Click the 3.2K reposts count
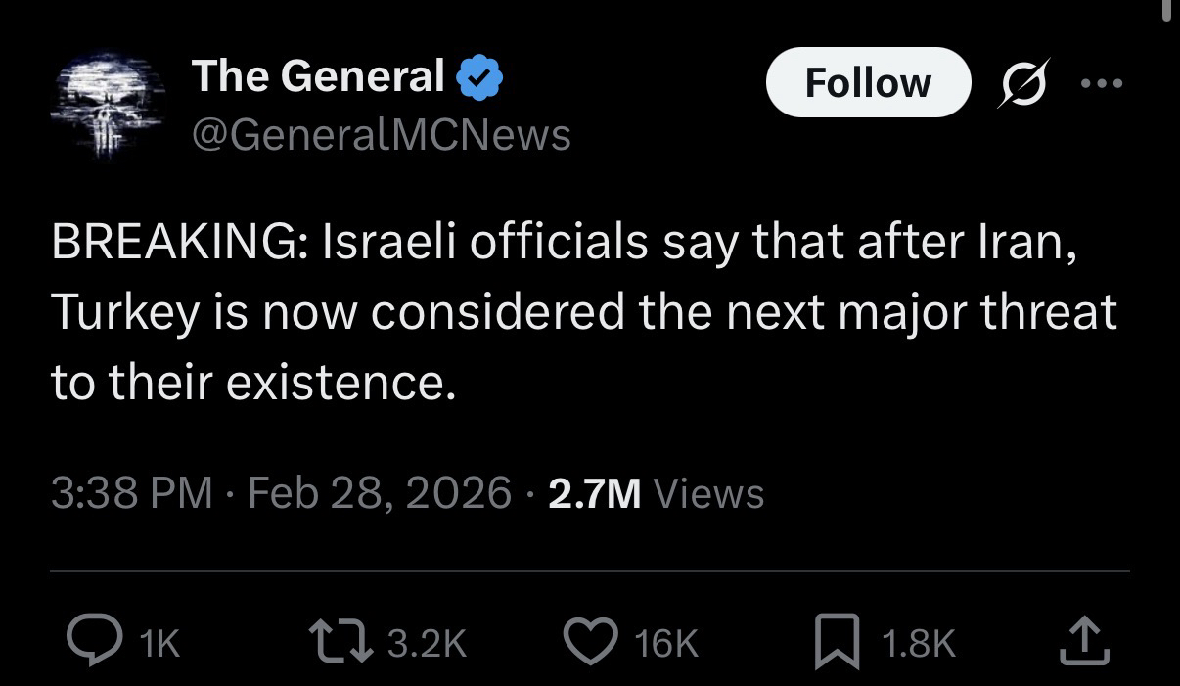This screenshot has width=1180, height=686. [428, 643]
